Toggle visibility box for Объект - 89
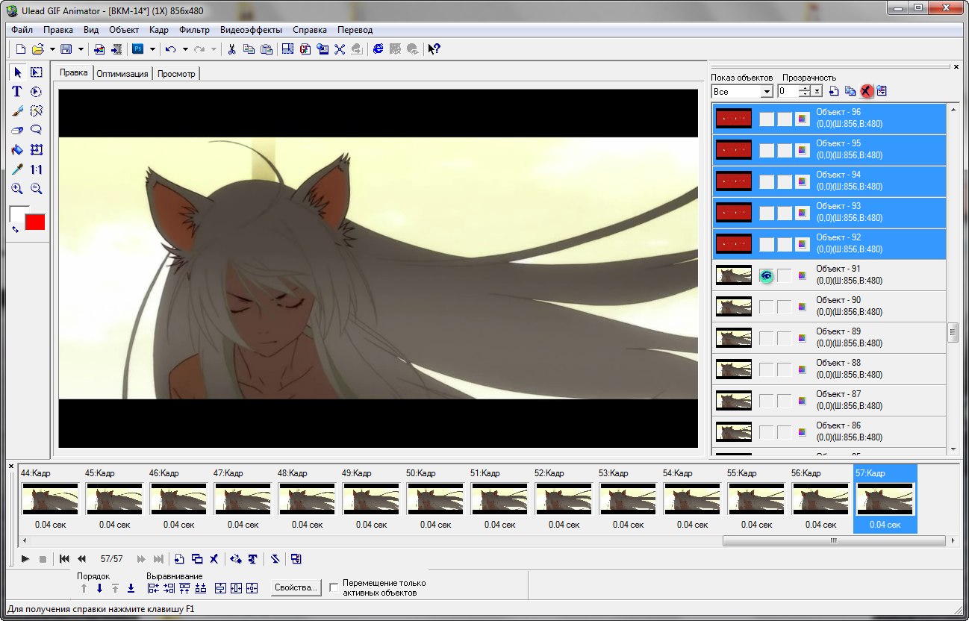 point(767,338)
